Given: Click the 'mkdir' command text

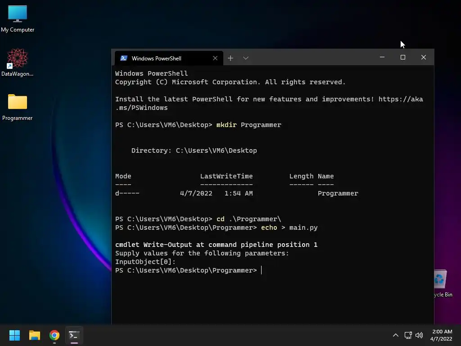Looking at the screenshot, I should click(x=226, y=125).
